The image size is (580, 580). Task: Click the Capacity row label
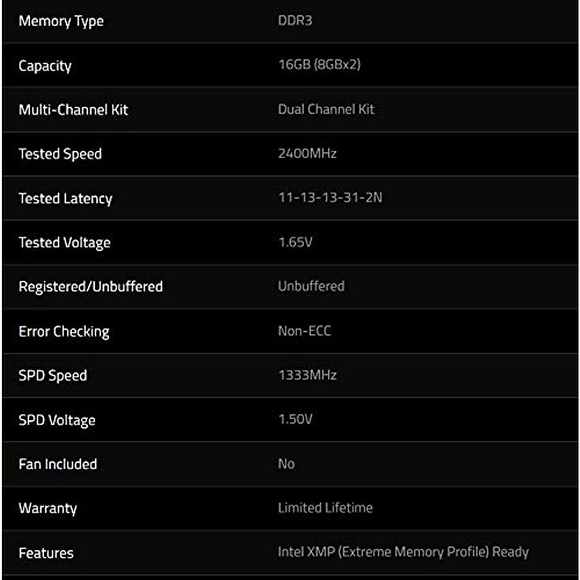pyautogui.click(x=45, y=66)
